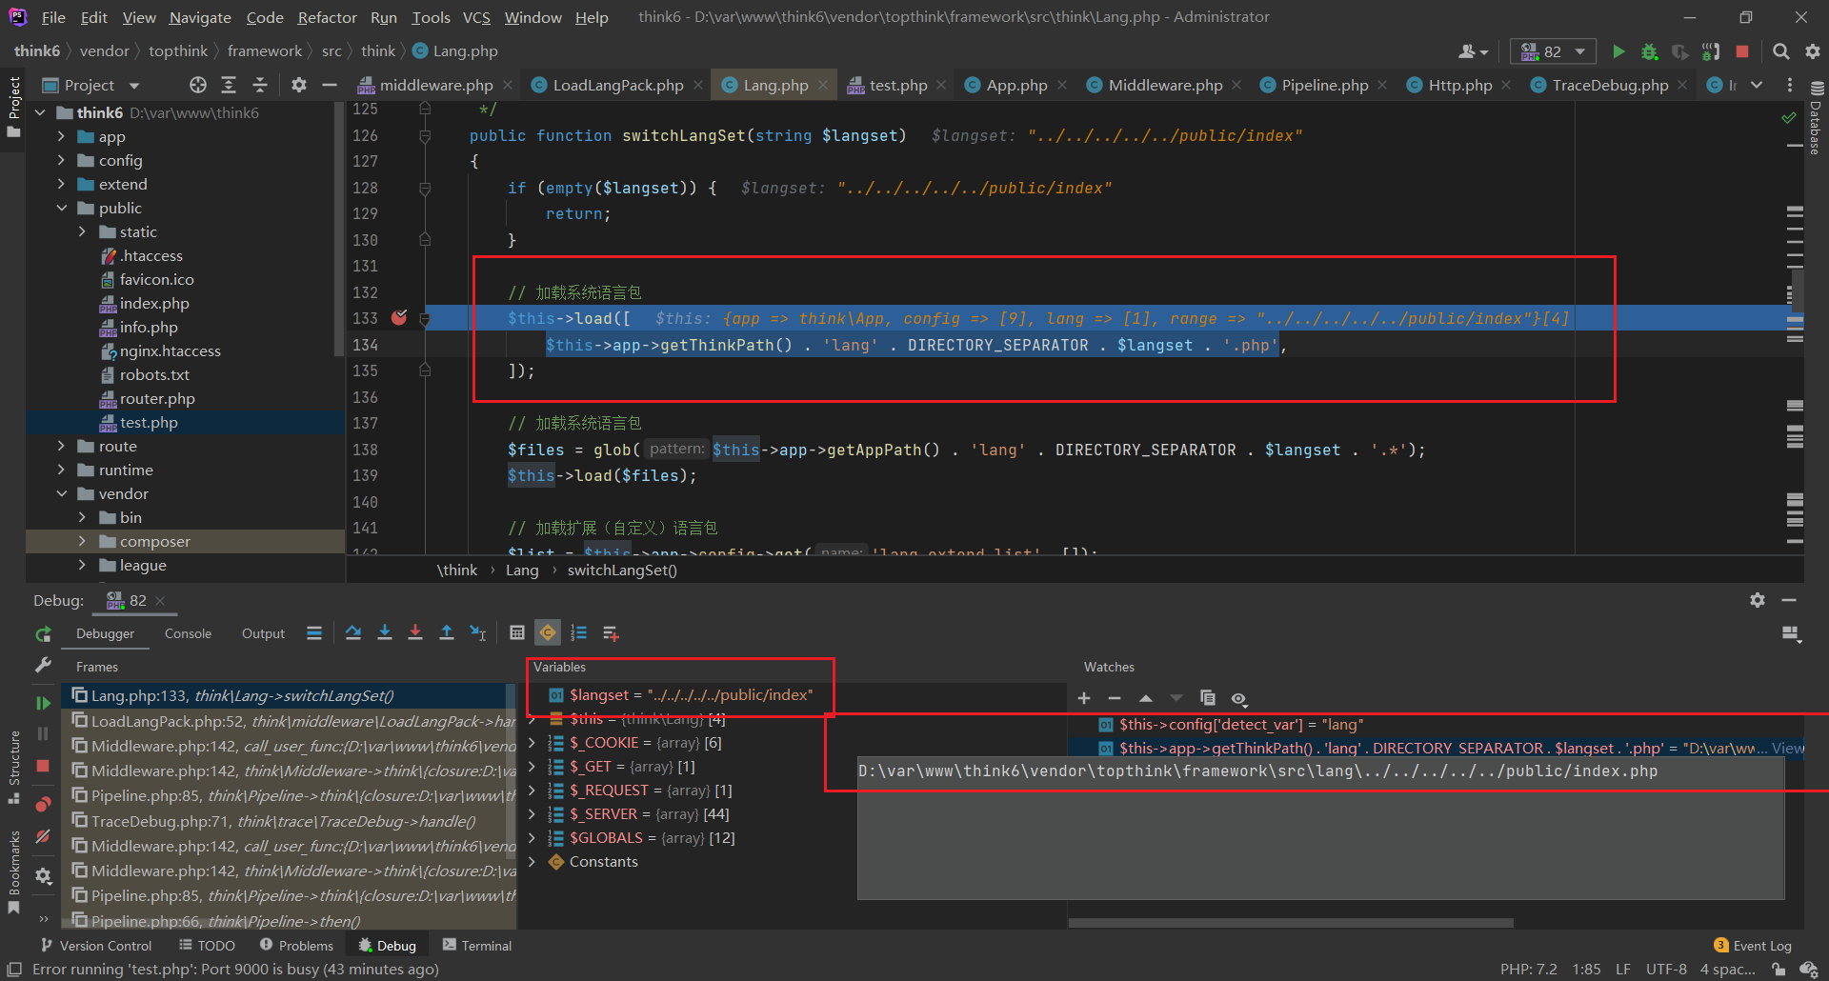The width and height of the screenshot is (1829, 981).
Task: Click the topthink breadcrumb in navigation bar
Action: 178,51
